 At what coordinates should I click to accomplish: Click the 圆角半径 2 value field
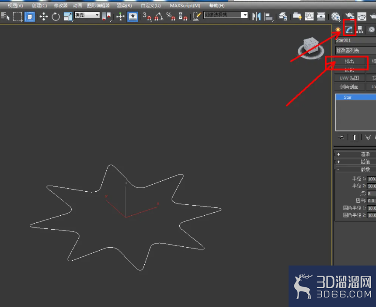372,215
